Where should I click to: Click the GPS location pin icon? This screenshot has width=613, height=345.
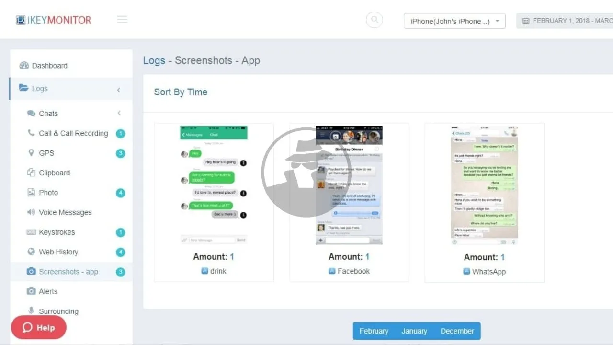[31, 153]
